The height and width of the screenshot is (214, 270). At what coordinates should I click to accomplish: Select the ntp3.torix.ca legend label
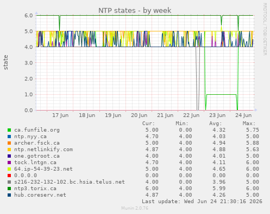point(35,189)
